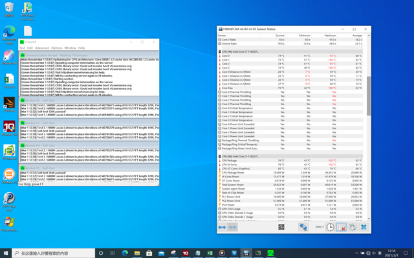Screen dimensions: 414x258
Task: Open the 3DMark desktop icon
Action: coord(9,104)
